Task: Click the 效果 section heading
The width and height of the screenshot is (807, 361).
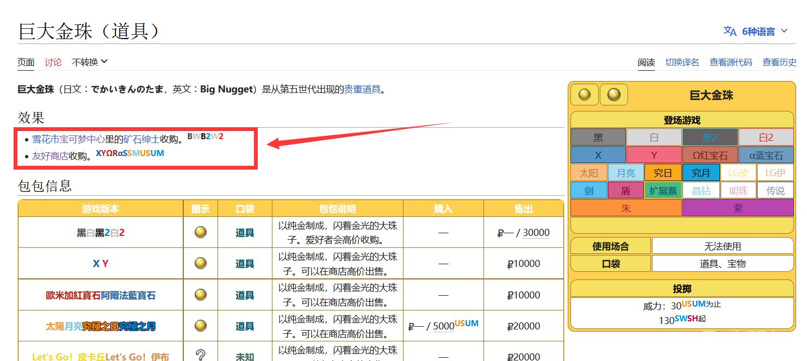Action: [31, 117]
